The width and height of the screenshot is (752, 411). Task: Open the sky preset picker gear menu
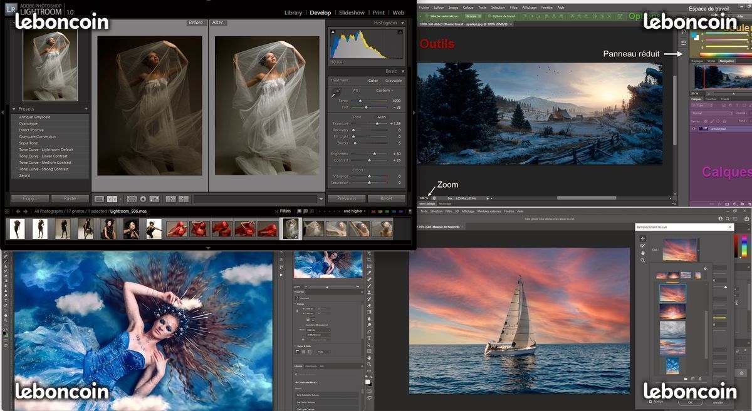[x=705, y=269]
